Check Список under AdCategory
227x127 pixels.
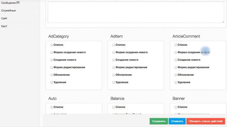click(x=51, y=45)
